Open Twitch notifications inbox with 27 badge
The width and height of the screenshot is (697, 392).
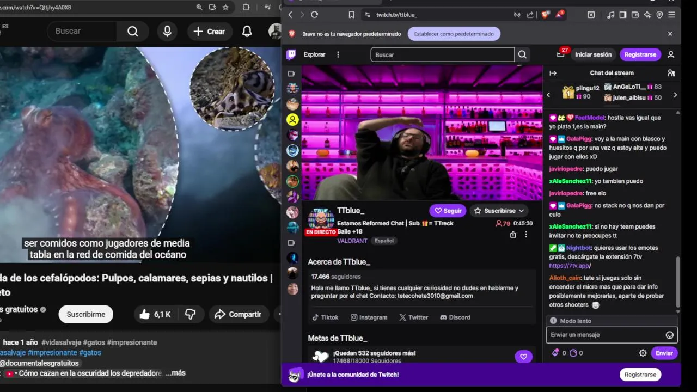(x=561, y=54)
